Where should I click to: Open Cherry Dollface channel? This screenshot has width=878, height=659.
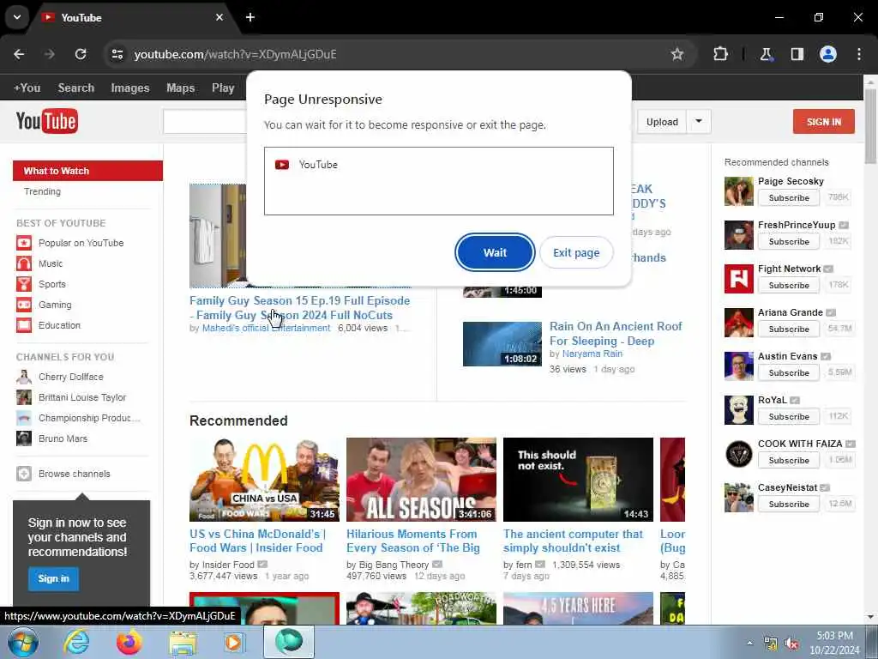pos(70,377)
